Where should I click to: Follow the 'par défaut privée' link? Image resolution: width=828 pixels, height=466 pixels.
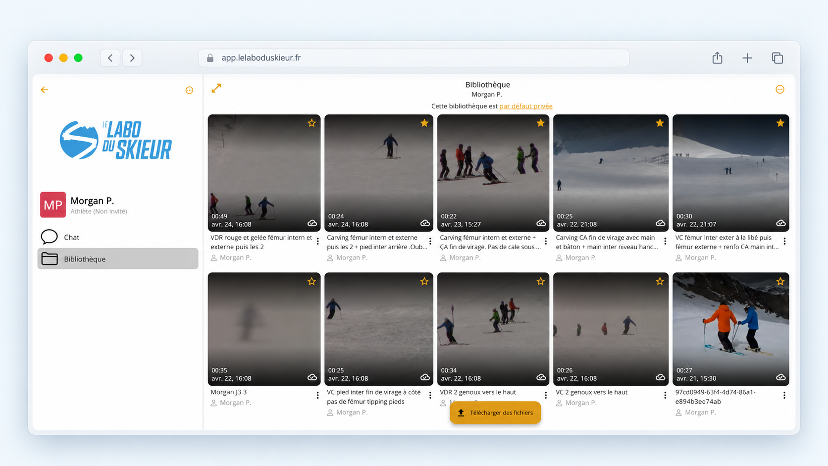click(526, 106)
